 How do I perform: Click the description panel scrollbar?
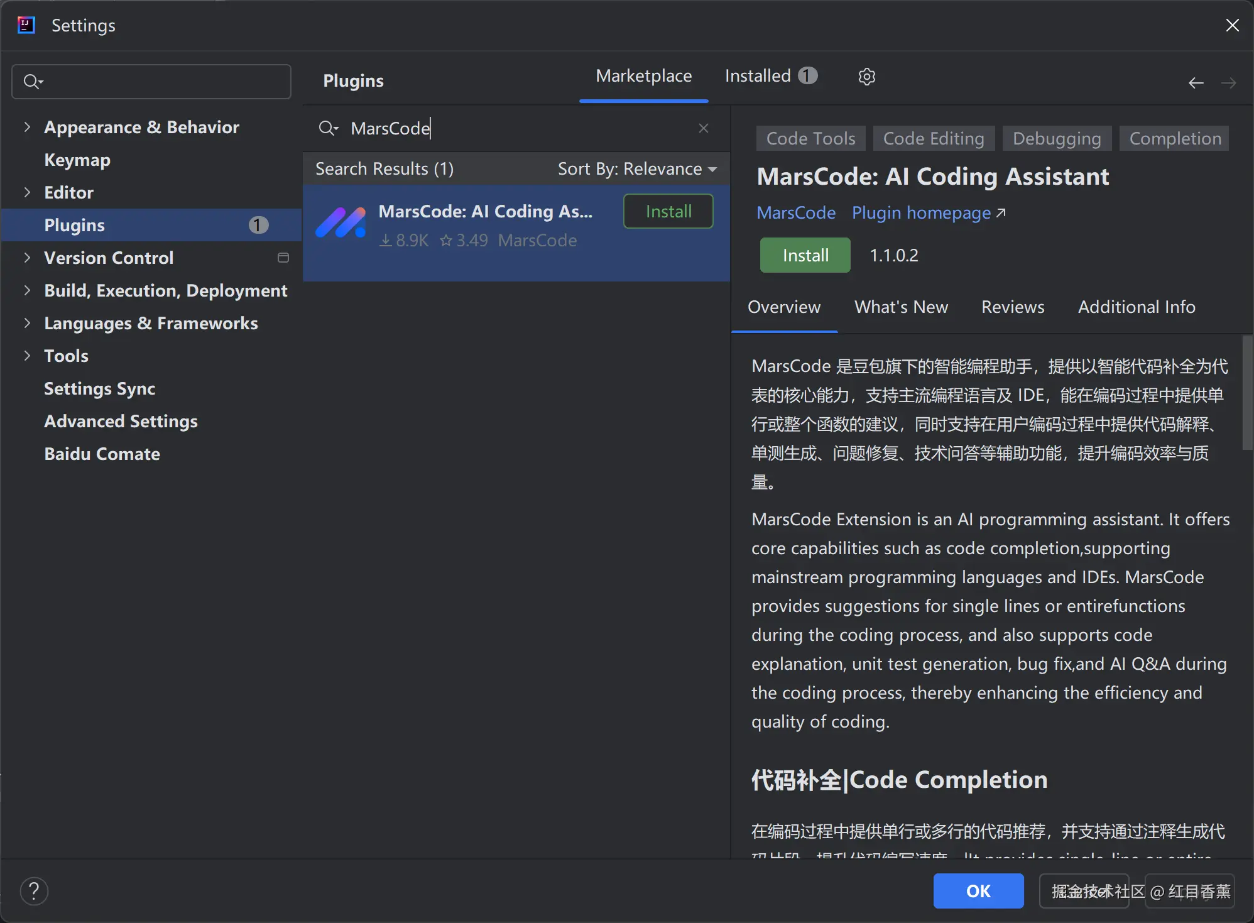(x=1246, y=393)
